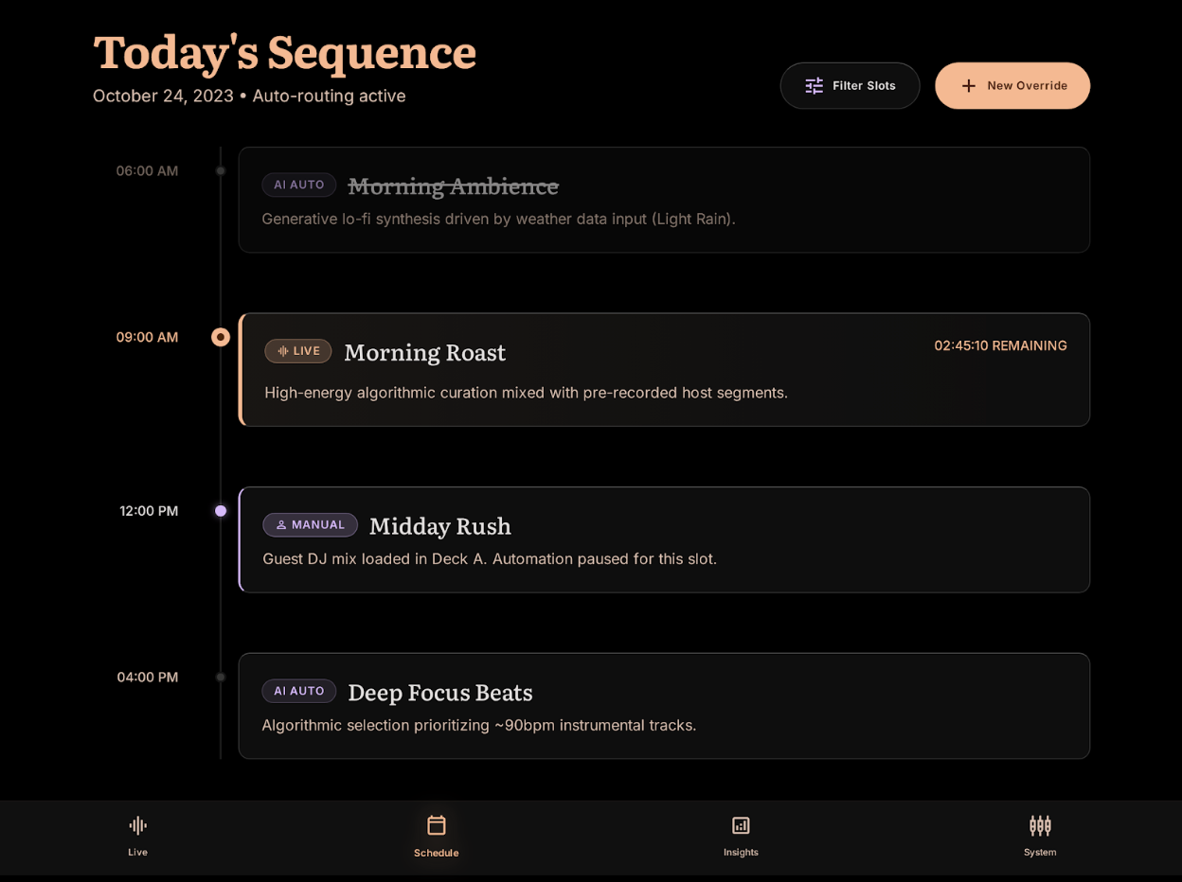Open the Midday Rush slot card

click(664, 539)
